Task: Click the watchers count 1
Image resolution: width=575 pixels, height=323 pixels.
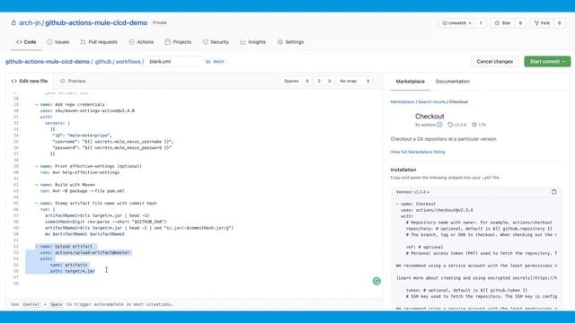Action: point(481,23)
